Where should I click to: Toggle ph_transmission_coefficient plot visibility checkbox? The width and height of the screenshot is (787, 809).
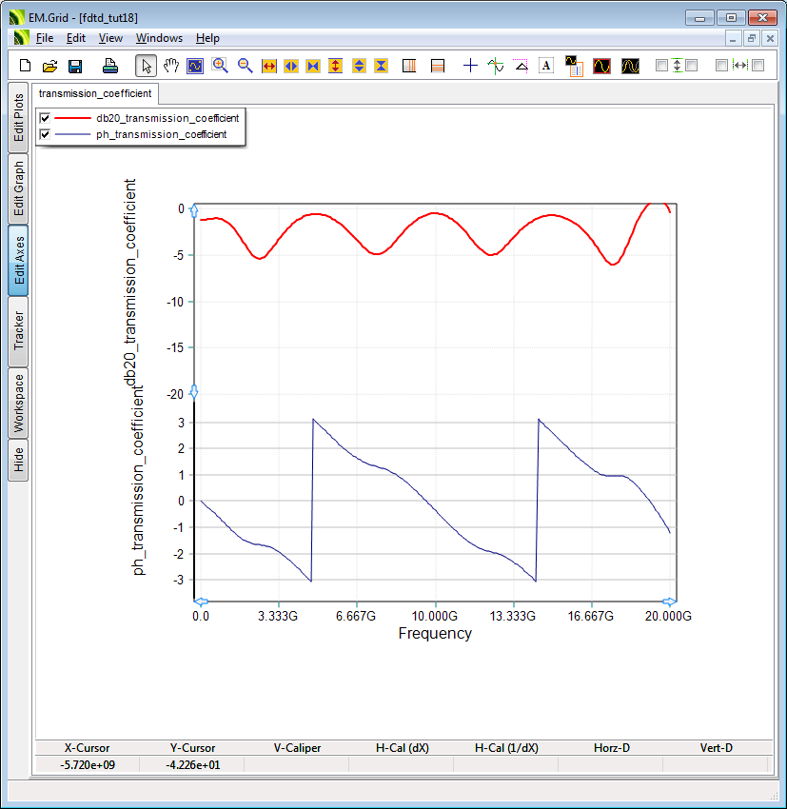coord(45,134)
